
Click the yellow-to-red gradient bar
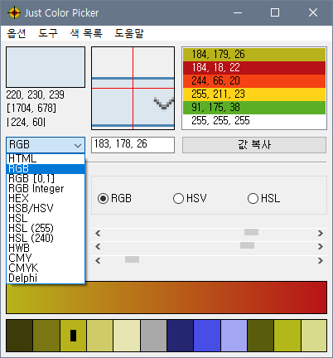[x=166, y=298]
